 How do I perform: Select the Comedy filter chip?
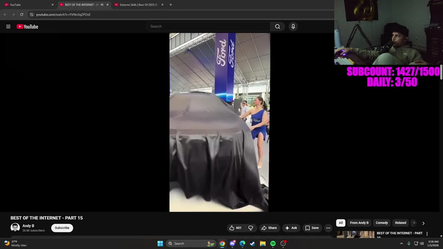pos(382,223)
